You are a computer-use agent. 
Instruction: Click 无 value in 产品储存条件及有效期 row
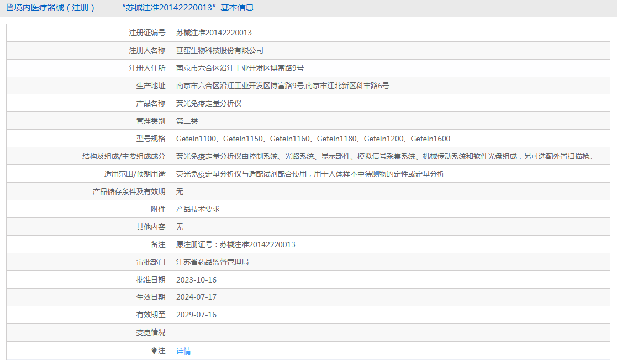pyautogui.click(x=180, y=192)
